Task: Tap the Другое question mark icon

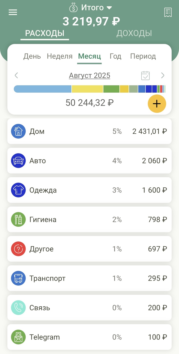Action: point(18,249)
